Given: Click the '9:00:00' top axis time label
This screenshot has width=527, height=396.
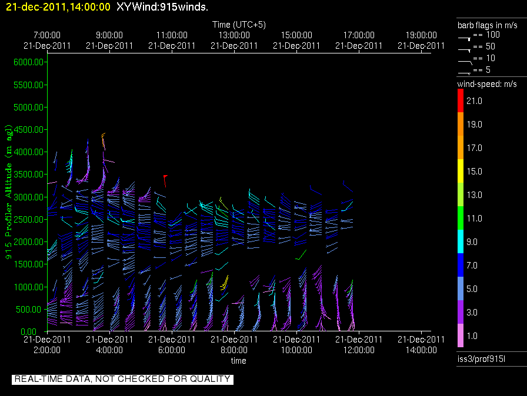Looking at the screenshot, I should [109, 35].
